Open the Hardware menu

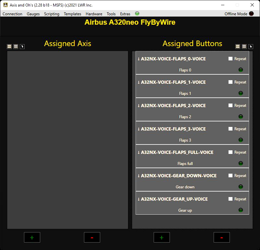point(94,14)
